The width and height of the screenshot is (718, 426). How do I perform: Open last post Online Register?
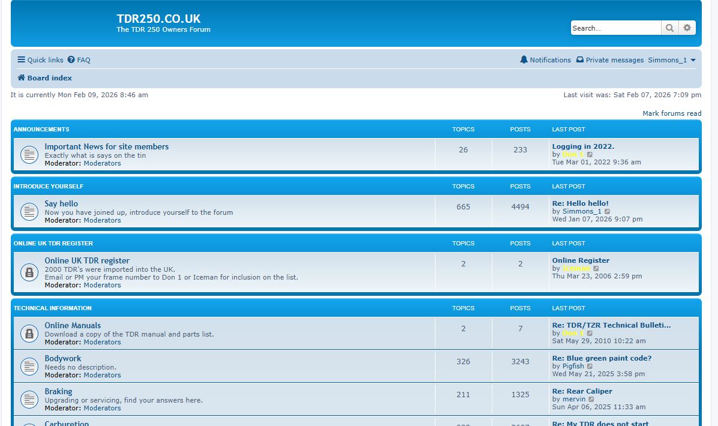pos(581,260)
